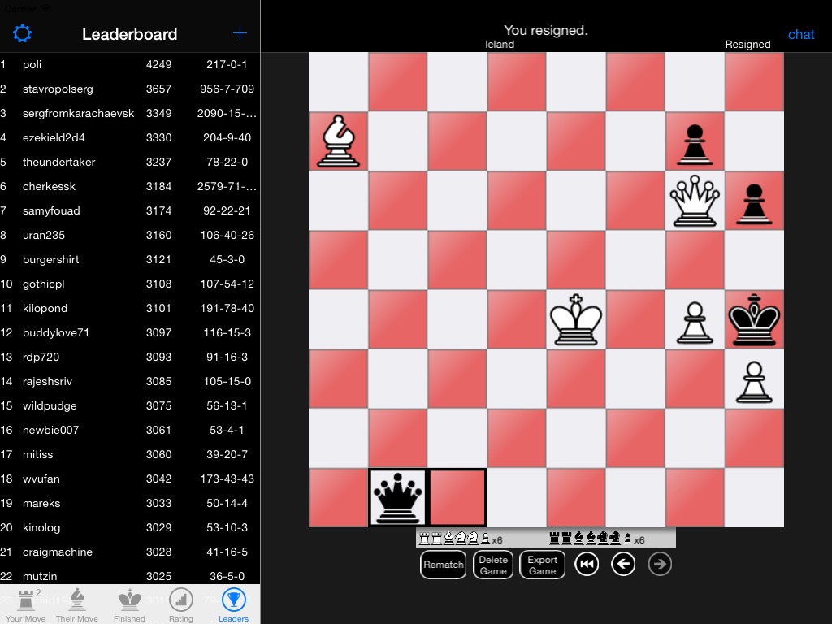Image resolution: width=832 pixels, height=624 pixels.
Task: Start a Rematch
Action: [x=444, y=565]
